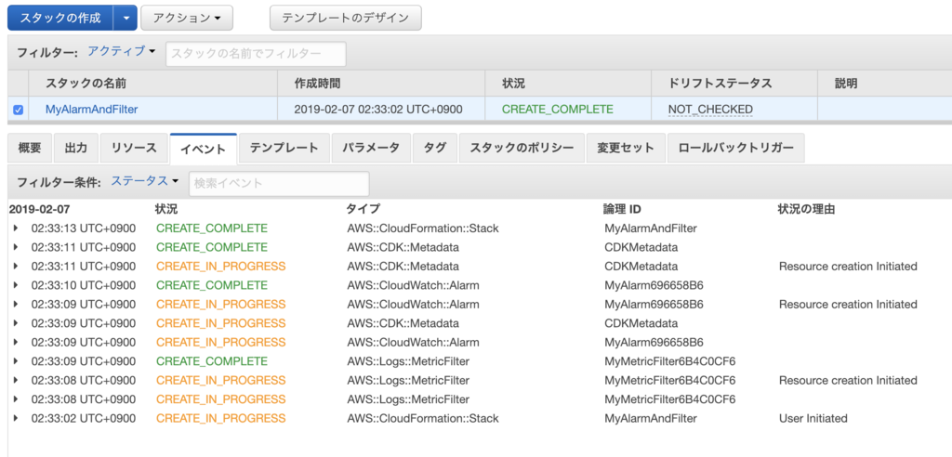Open the ステータス filter condition dropdown
The image size is (952, 457).
145,181
